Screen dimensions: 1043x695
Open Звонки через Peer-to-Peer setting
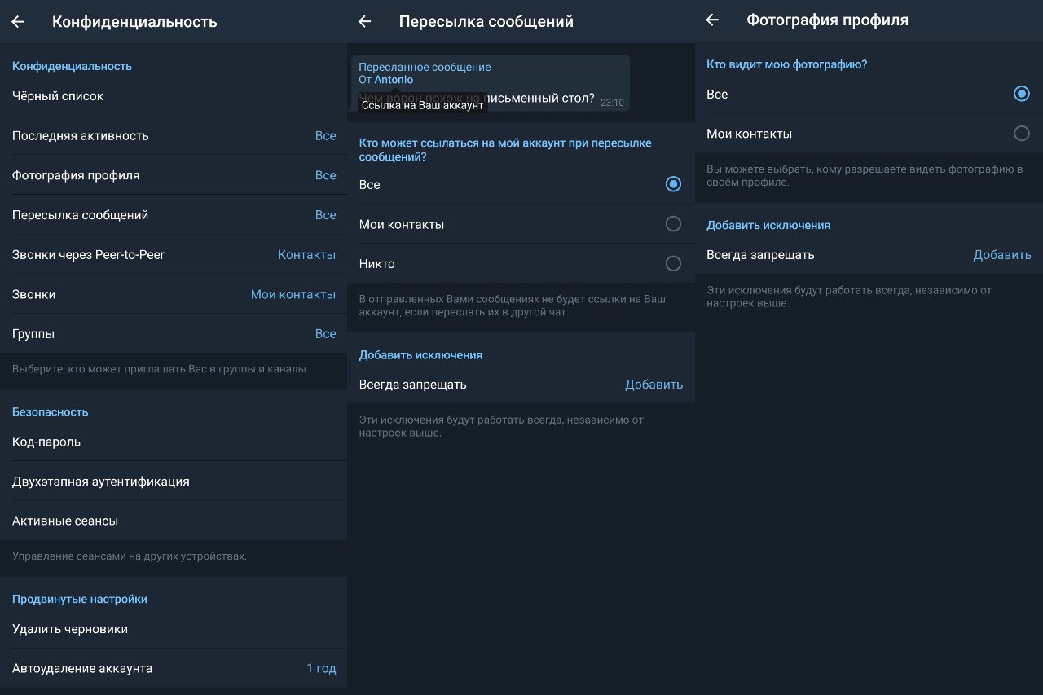click(x=173, y=255)
